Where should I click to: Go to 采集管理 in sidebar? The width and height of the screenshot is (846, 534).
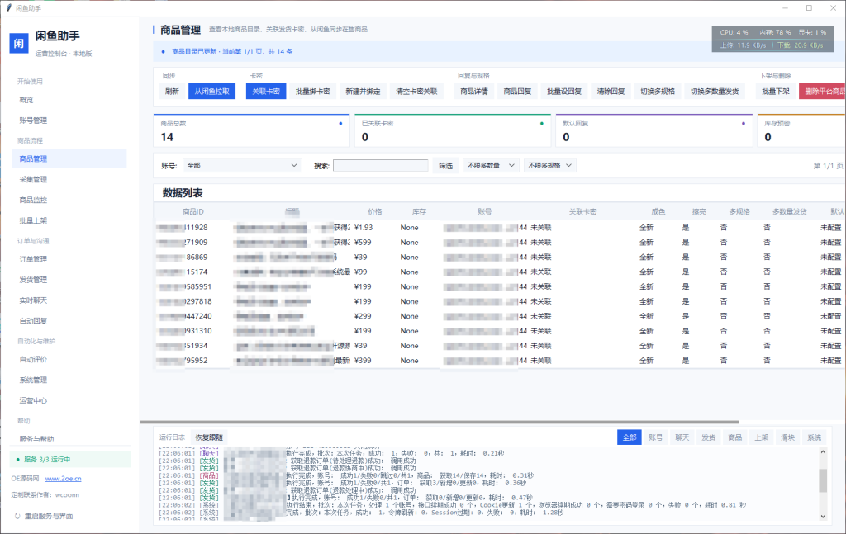click(69, 179)
